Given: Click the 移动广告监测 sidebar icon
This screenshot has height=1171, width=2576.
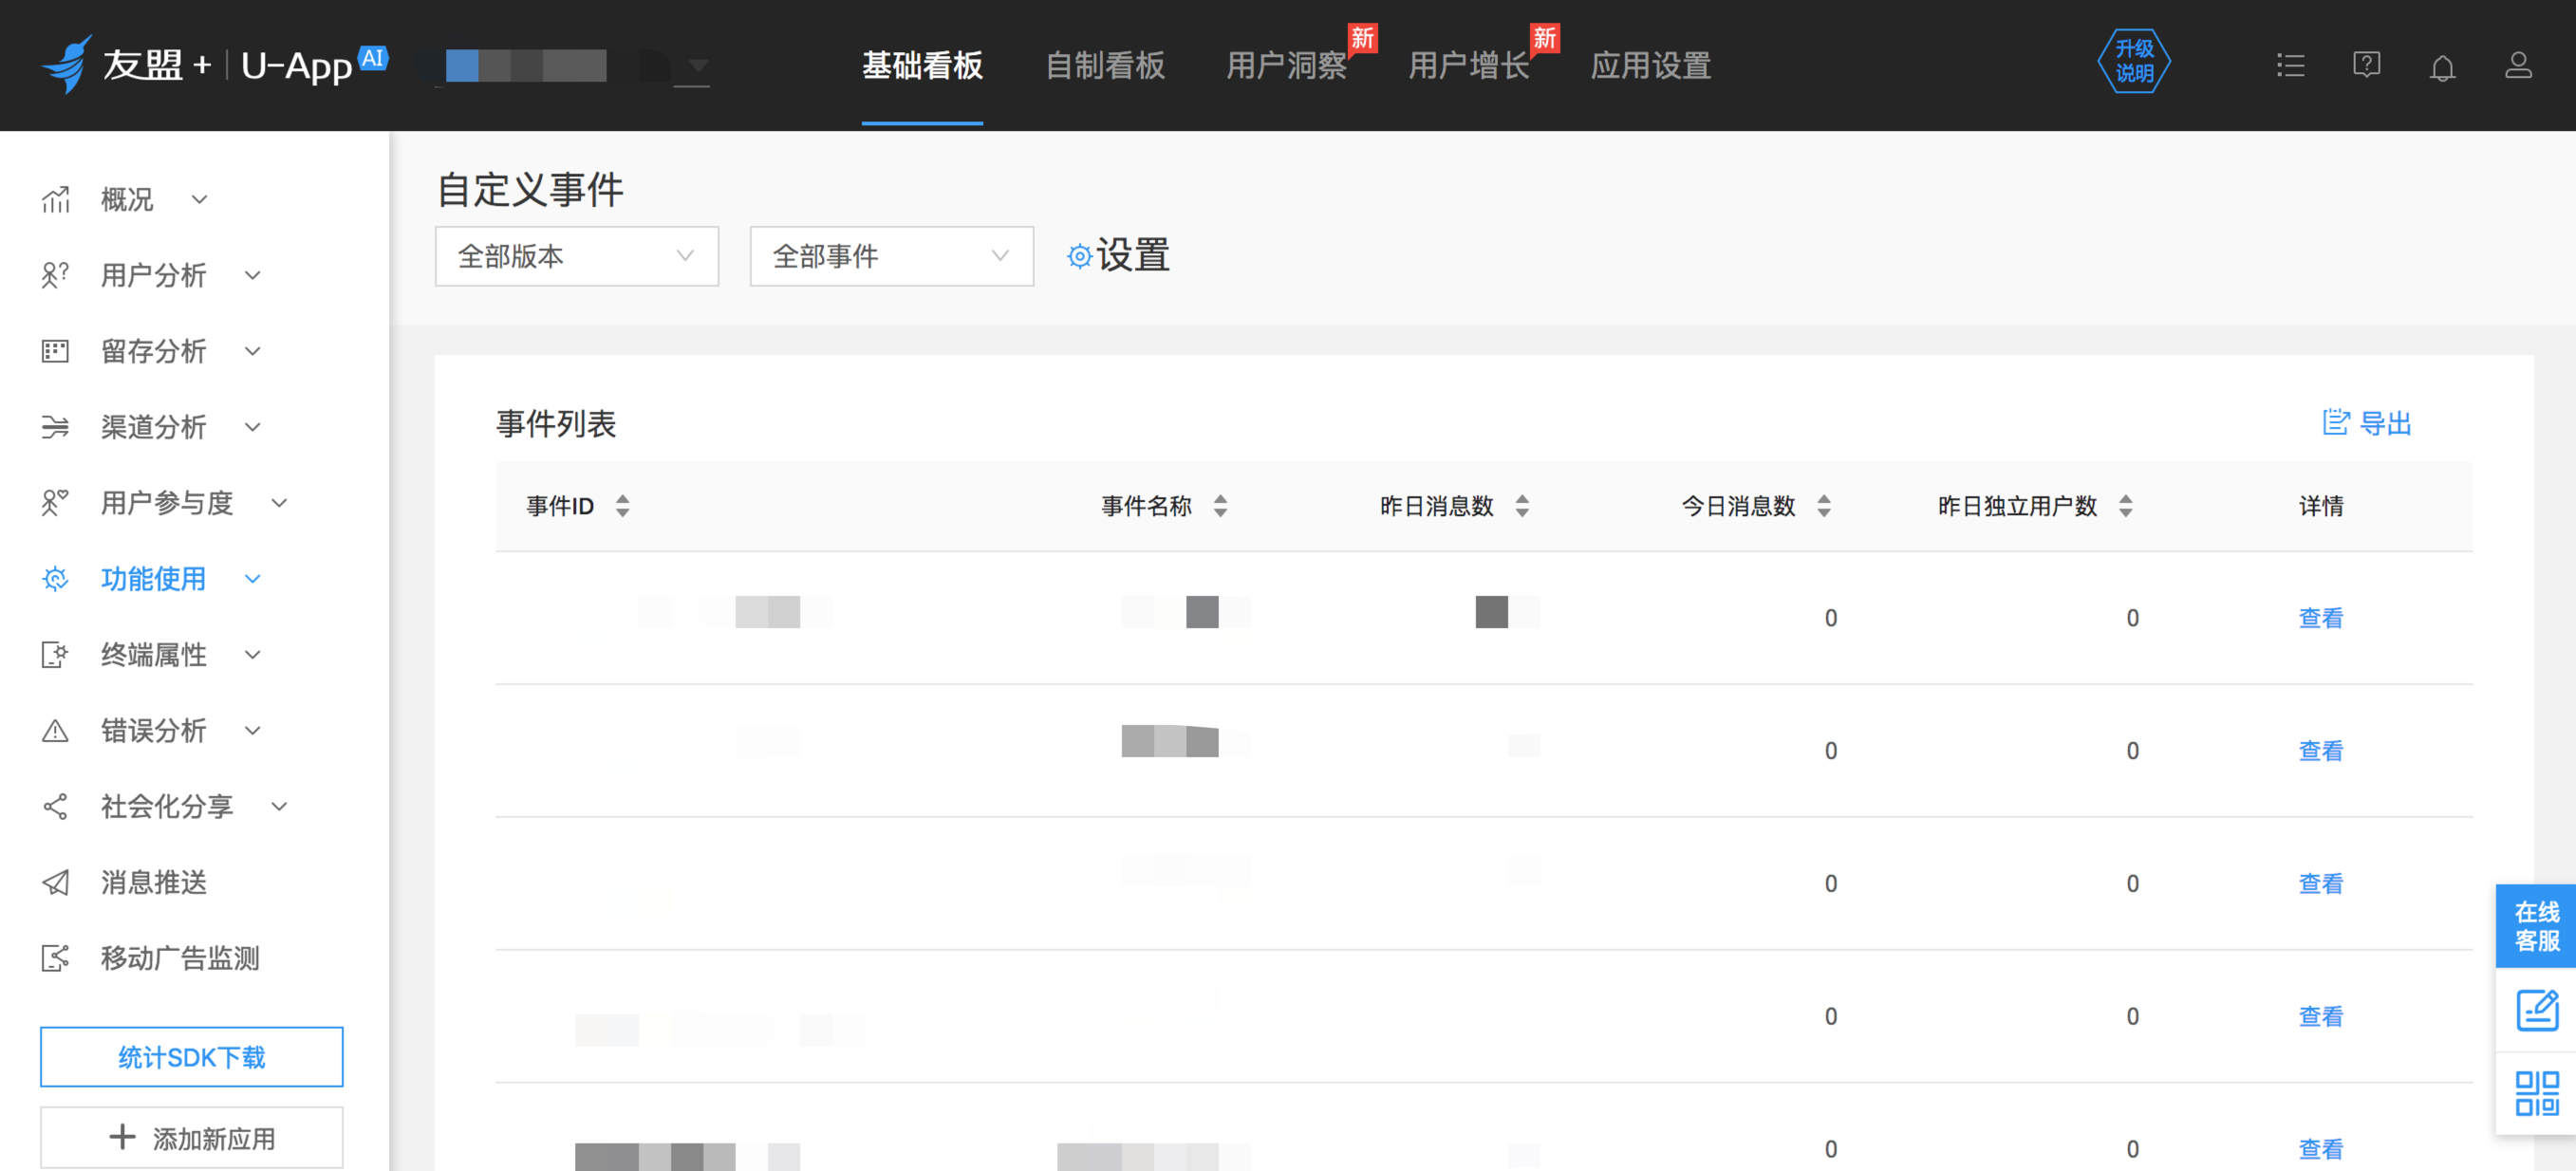Looking at the screenshot, I should [x=55, y=958].
